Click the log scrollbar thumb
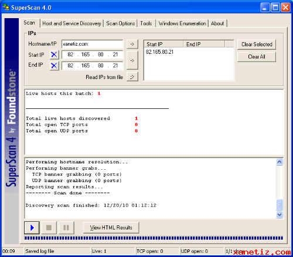This screenshot has width=293, height=257. pyautogui.click(x=280, y=205)
